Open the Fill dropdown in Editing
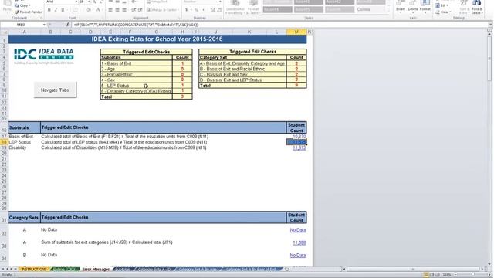The width and height of the screenshot is (494, 278). [x=442, y=5]
